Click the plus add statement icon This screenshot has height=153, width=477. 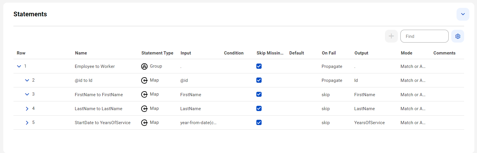click(x=391, y=36)
